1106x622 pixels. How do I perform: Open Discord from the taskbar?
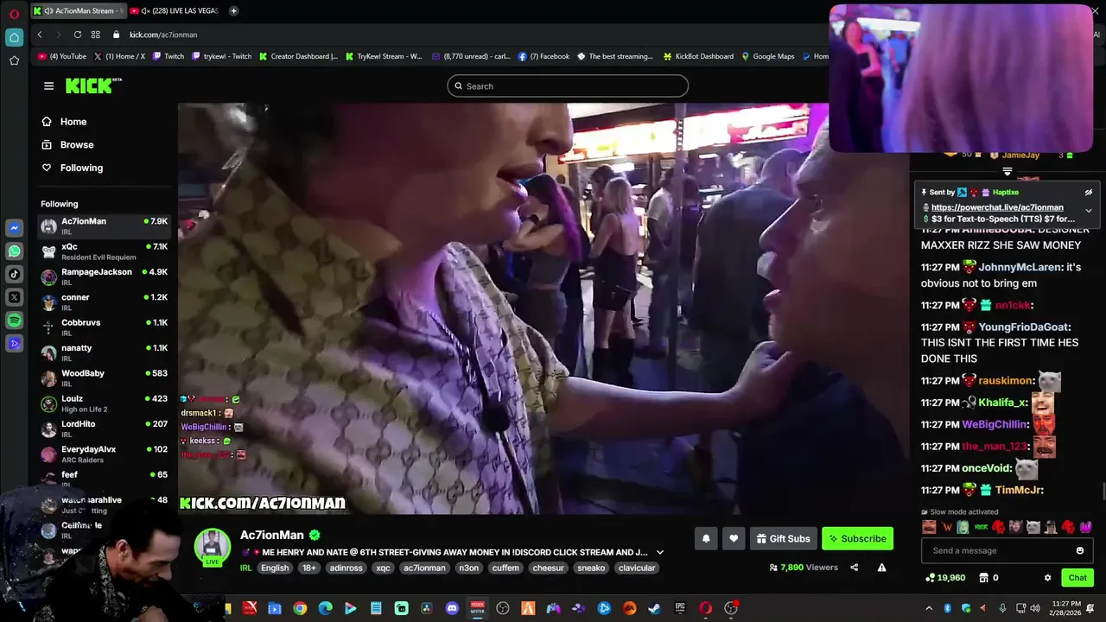point(452,608)
